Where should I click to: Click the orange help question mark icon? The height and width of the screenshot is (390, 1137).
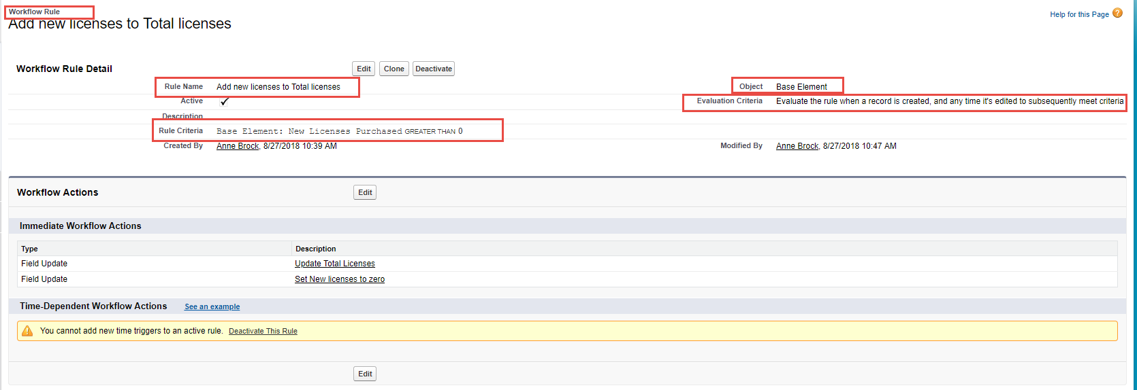(1117, 13)
